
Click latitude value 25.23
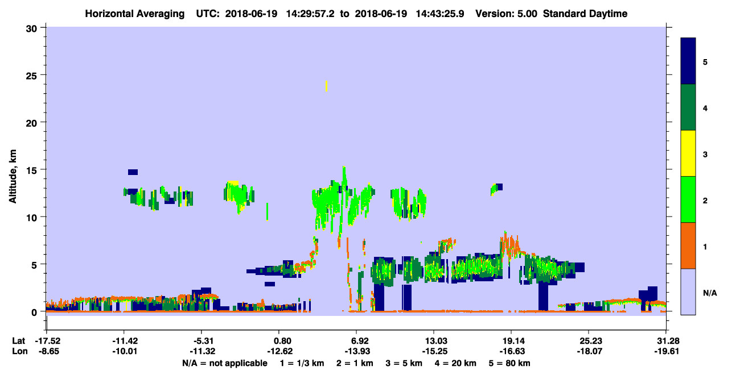(591, 341)
